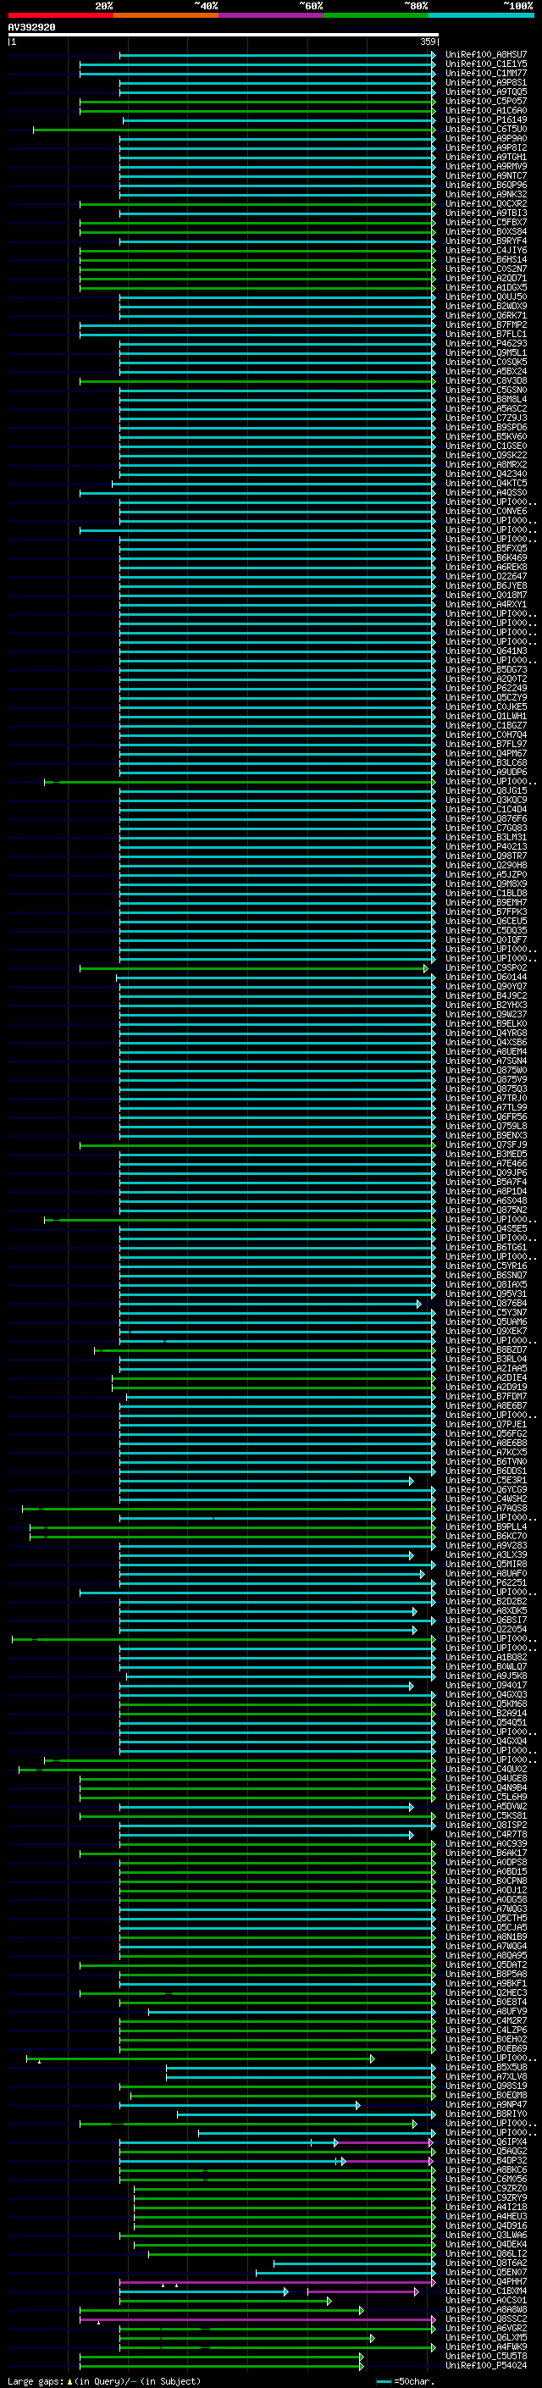Select hit label UniRef100_B8BZD7
Image resolution: width=542 pixels, height=2388 pixels.
(486, 1349)
